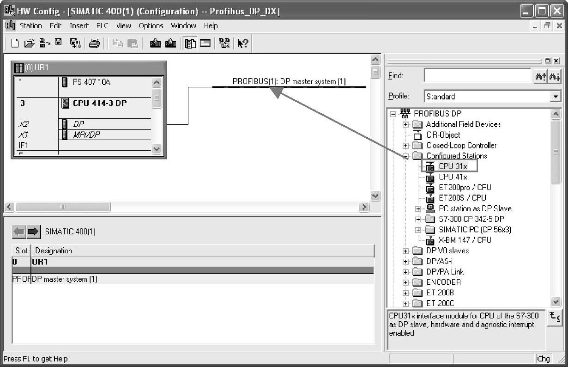
Task: Click the Save toolbar icon
Action: pos(58,43)
